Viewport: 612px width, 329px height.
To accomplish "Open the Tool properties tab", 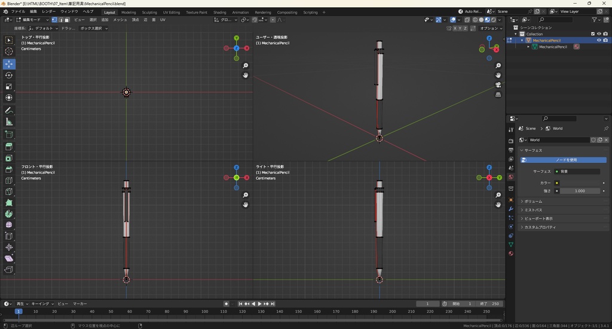I will point(511,130).
